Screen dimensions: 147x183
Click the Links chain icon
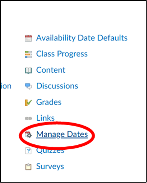pos(28,119)
